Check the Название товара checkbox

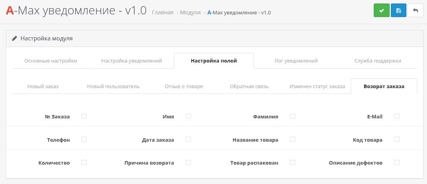click(292, 139)
